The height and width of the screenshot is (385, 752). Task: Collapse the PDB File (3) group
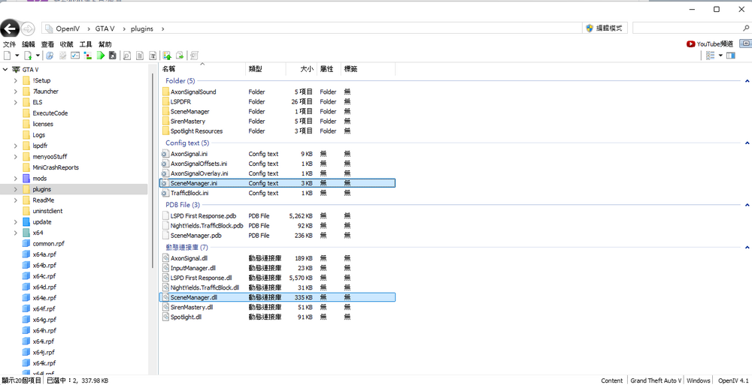click(x=747, y=204)
